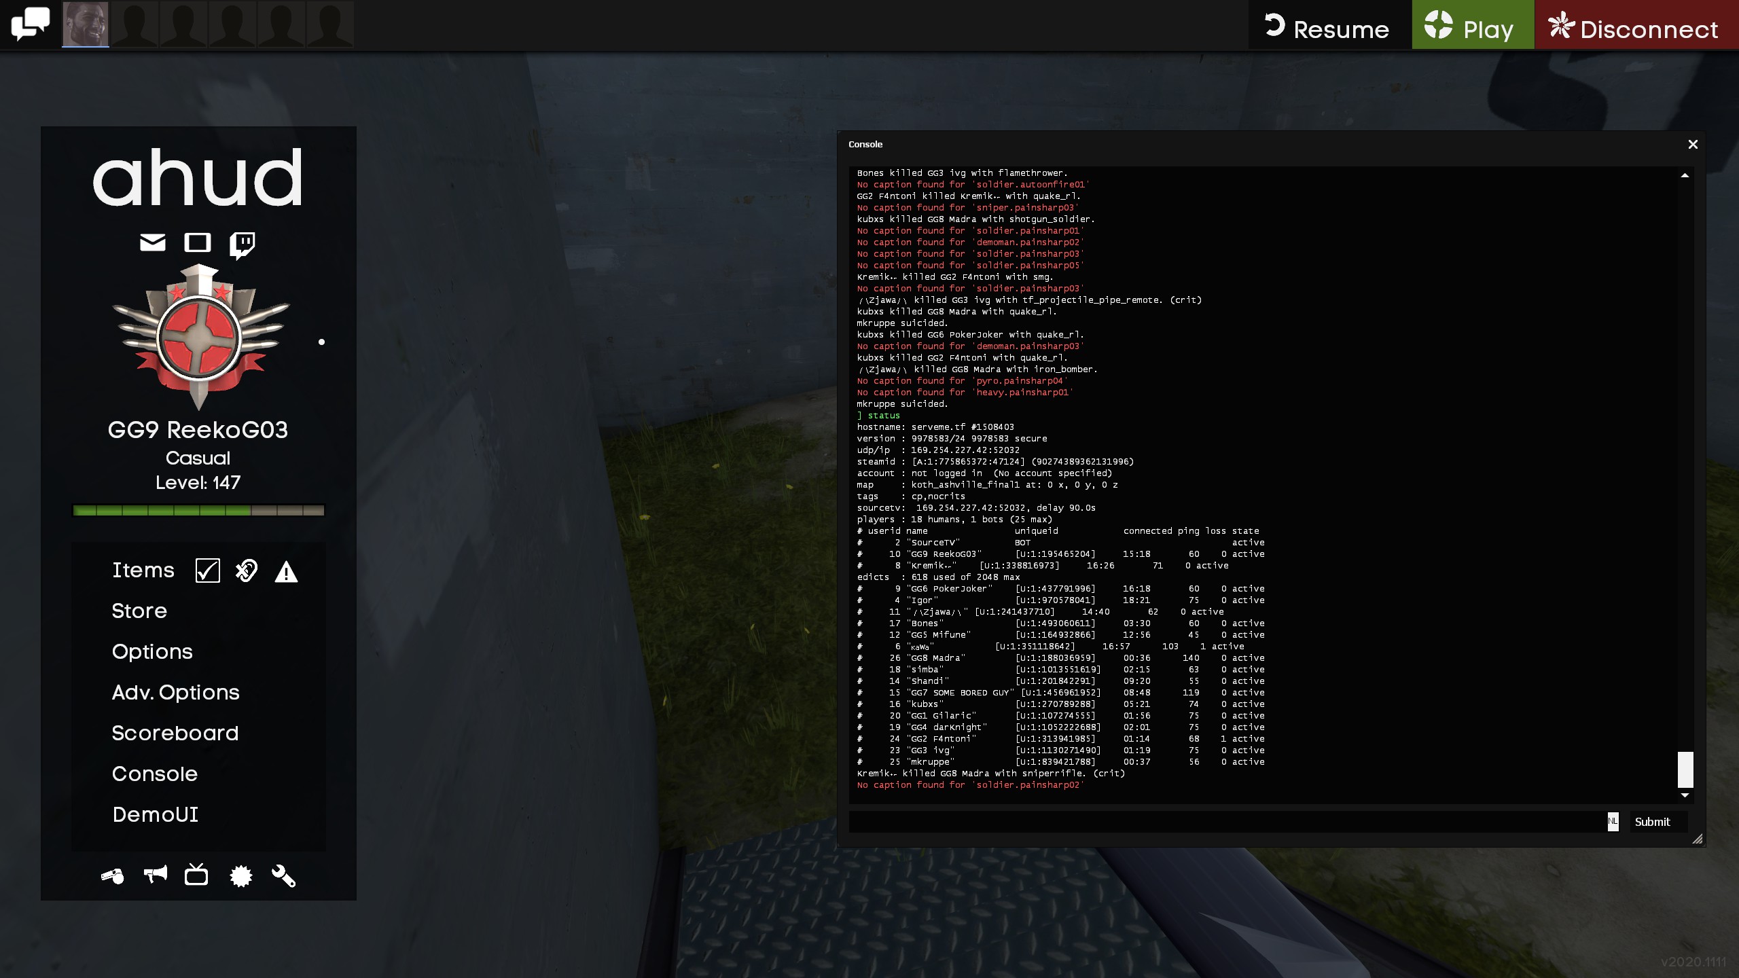This screenshot has width=1739, height=978.
Task: Click the warning triangle icon
Action: pos(286,572)
